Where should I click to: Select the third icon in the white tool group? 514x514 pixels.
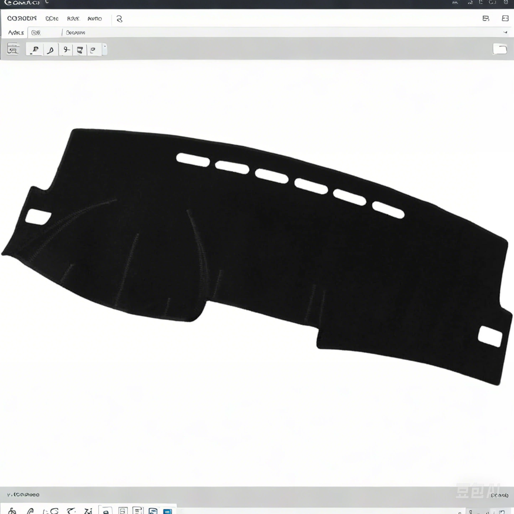click(x=66, y=50)
